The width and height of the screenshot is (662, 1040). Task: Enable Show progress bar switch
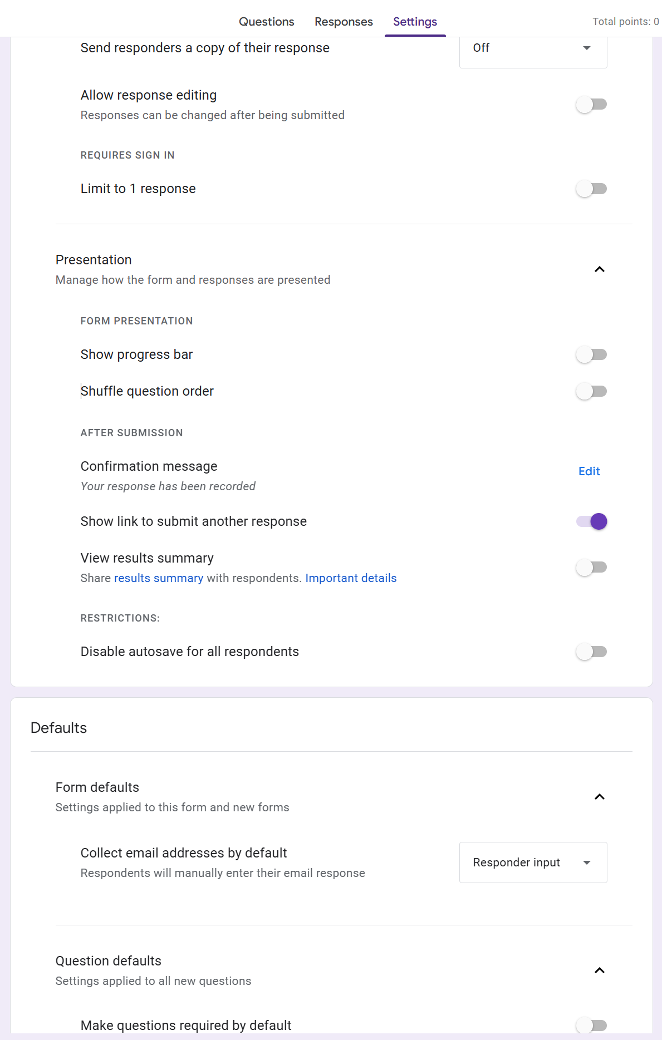coord(591,354)
